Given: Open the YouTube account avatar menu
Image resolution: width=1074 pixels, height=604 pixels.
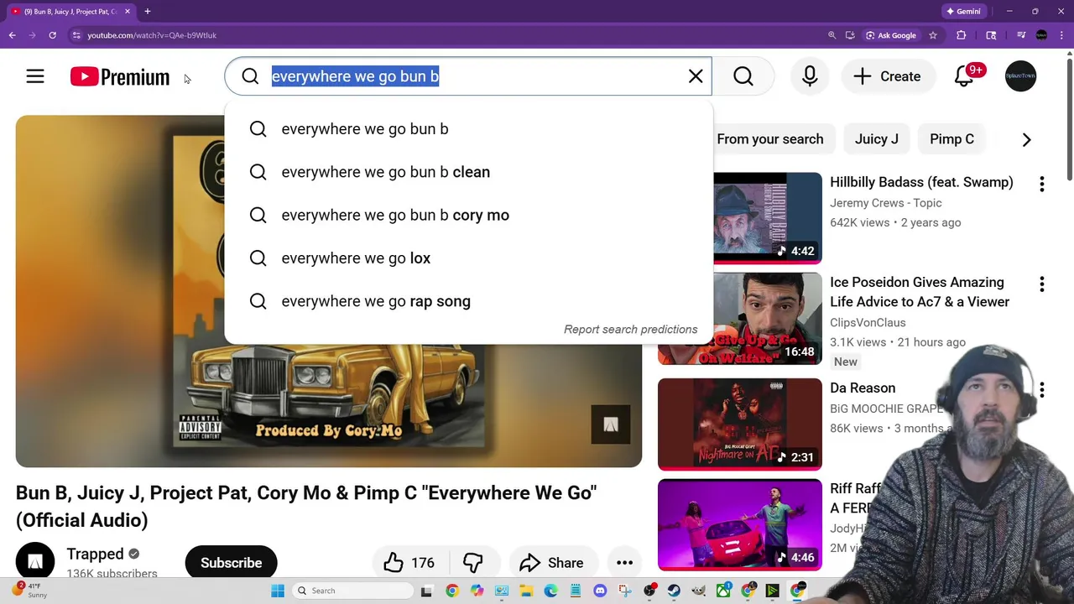Looking at the screenshot, I should pyautogui.click(x=1020, y=76).
